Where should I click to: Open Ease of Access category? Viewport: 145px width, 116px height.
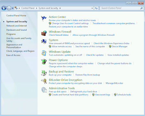13,55
